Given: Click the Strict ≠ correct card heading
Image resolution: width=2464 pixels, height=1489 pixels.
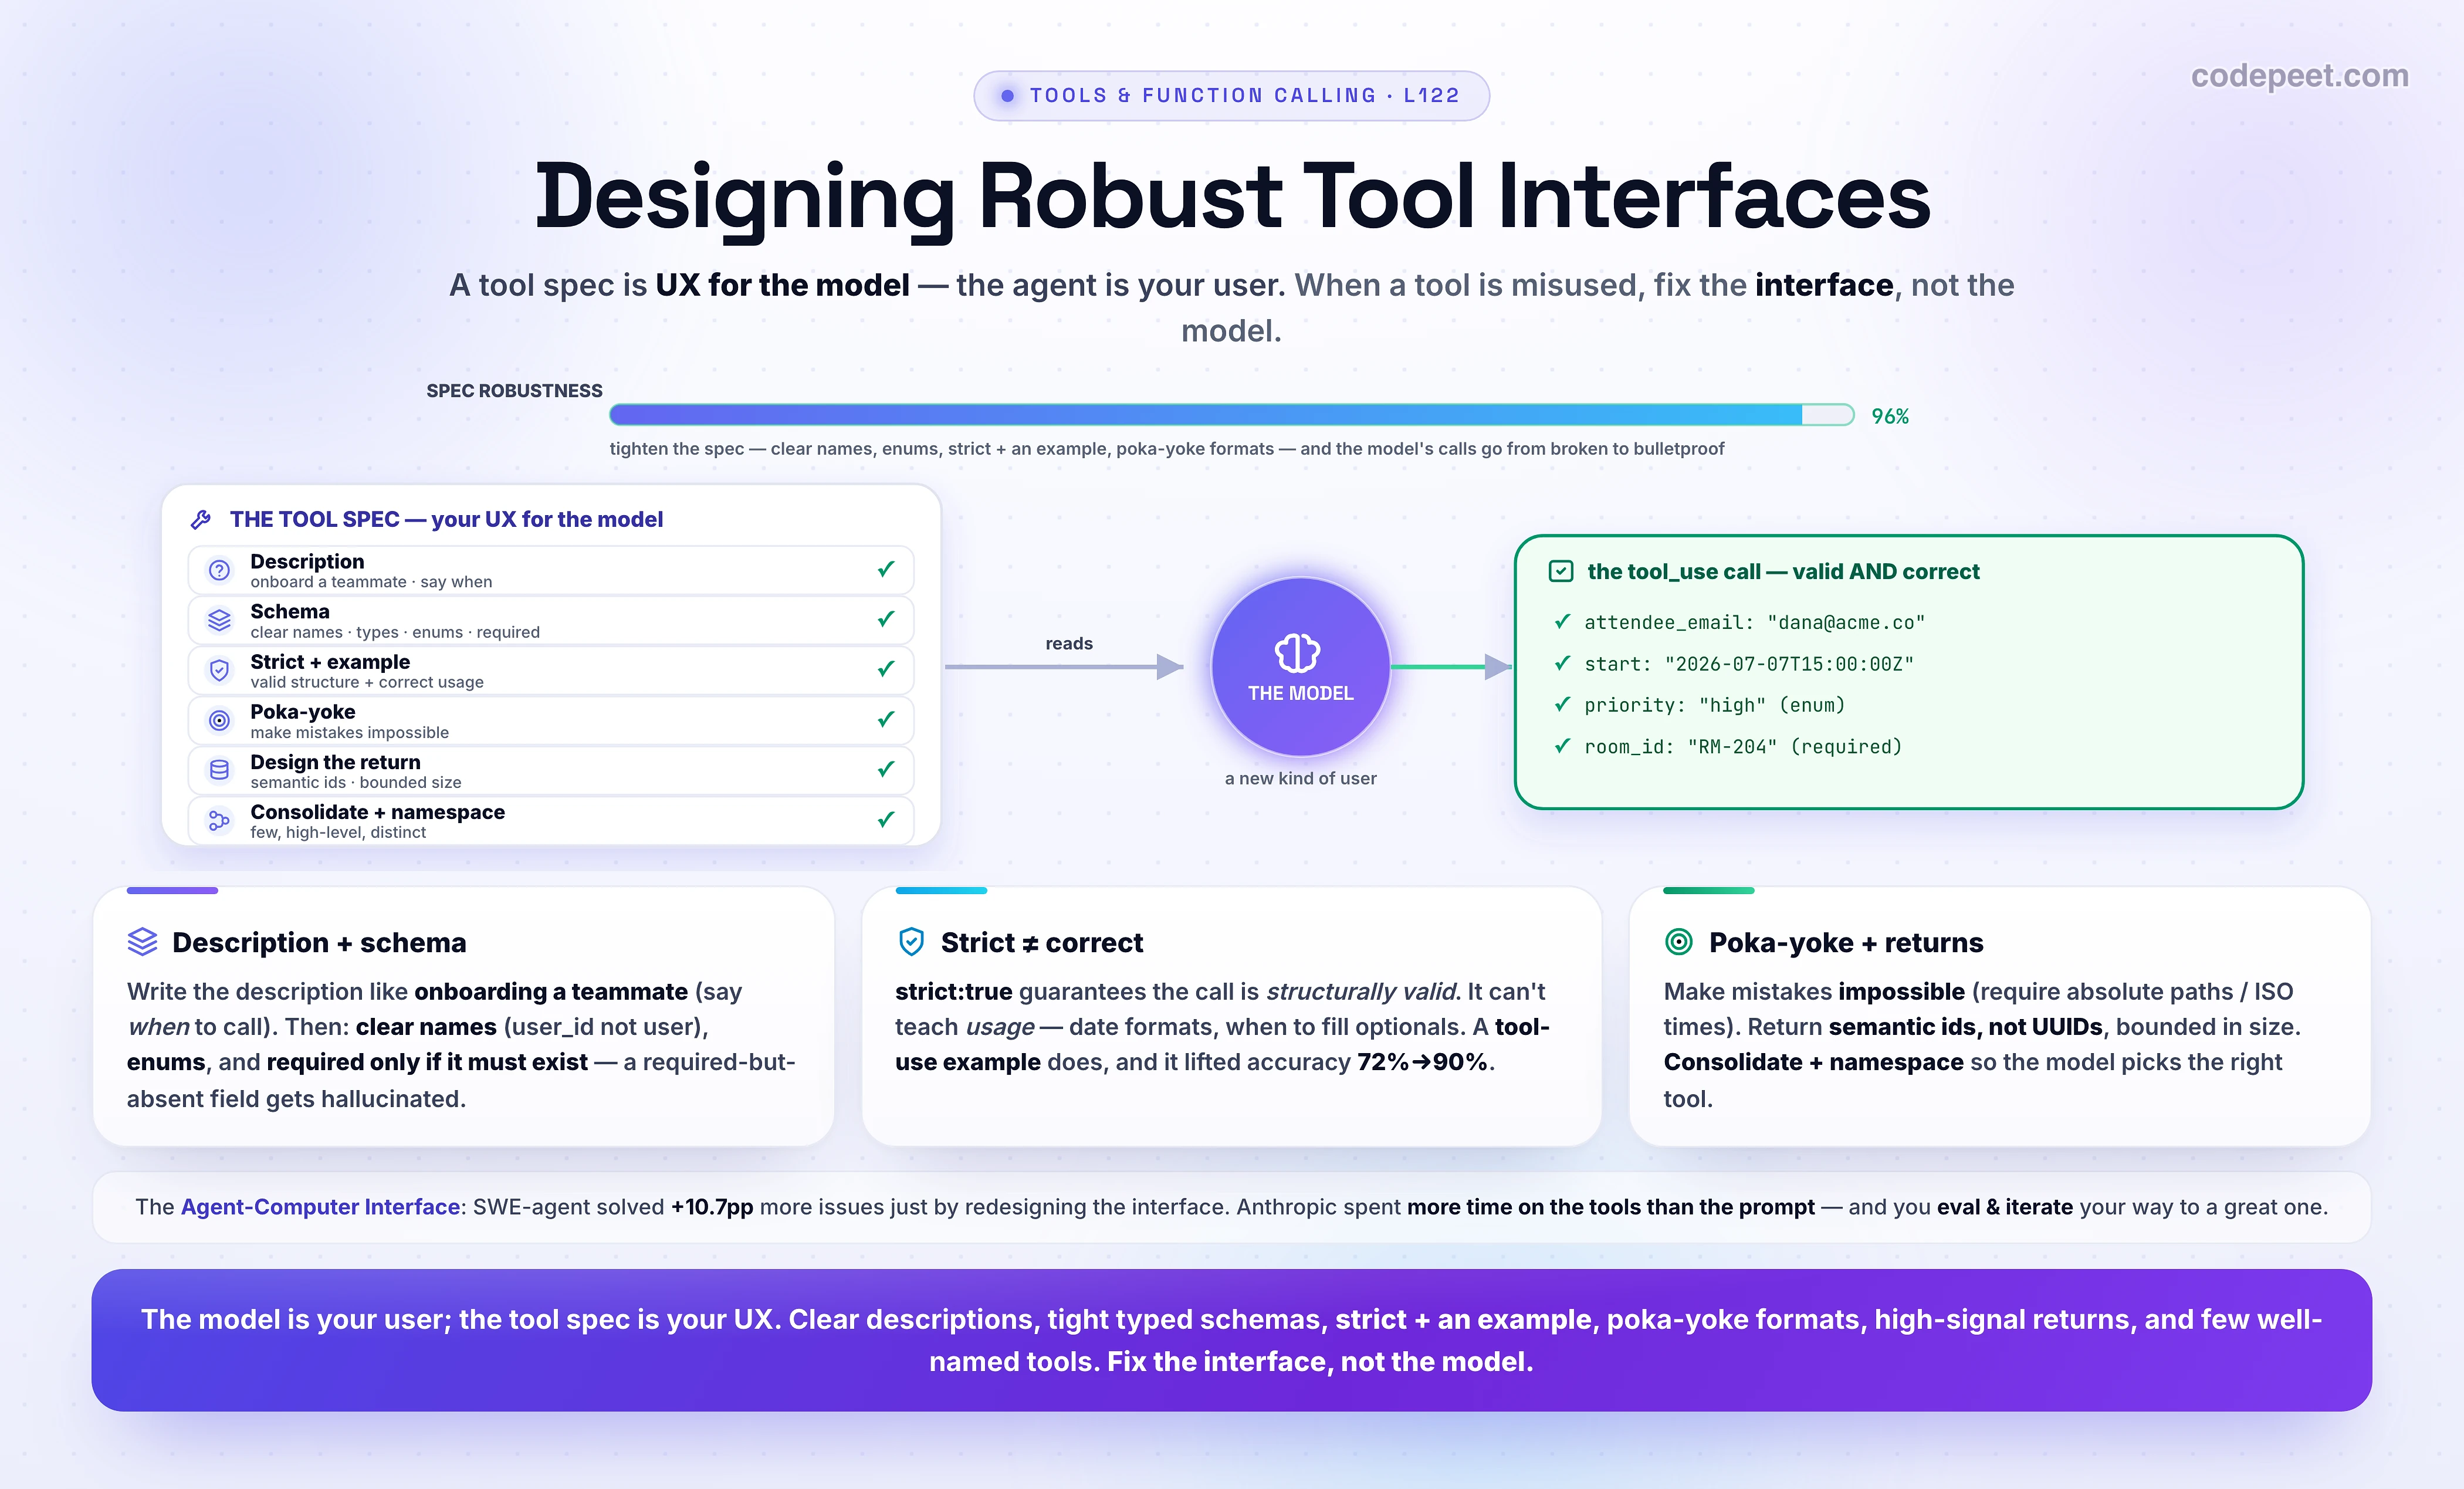Looking at the screenshot, I should [x=1041, y=942].
